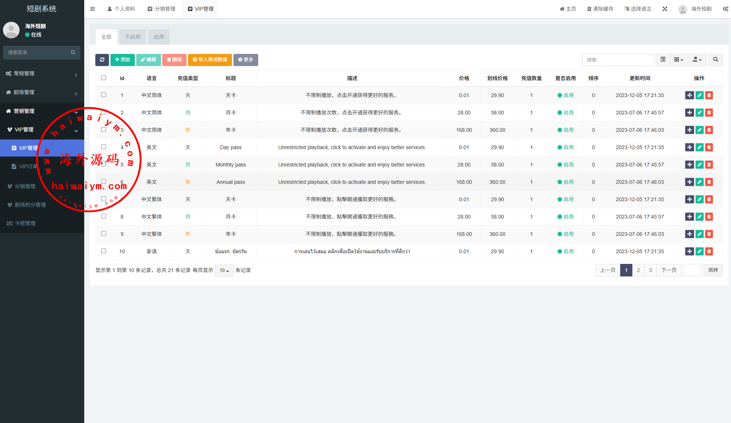
Task: Click the table search input field
Action: (x=618, y=60)
